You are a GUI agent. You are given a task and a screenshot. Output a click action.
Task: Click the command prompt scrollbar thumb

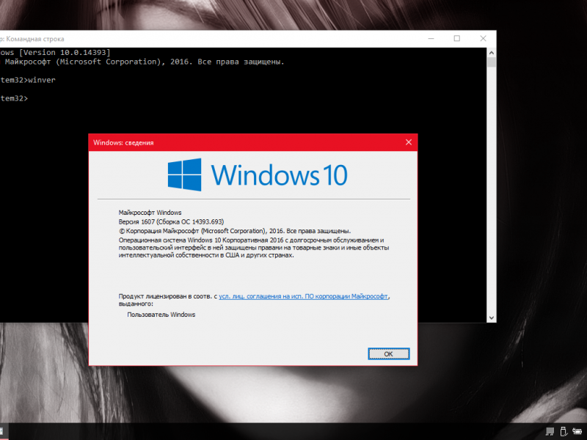491,62
